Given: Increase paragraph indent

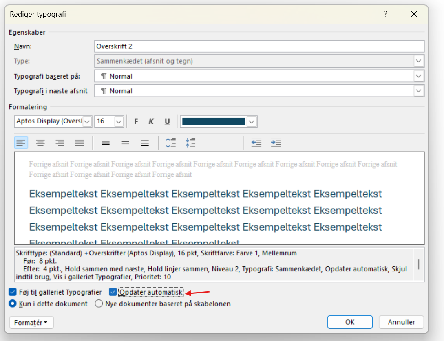Looking at the screenshot, I should pyautogui.click(x=276, y=143).
